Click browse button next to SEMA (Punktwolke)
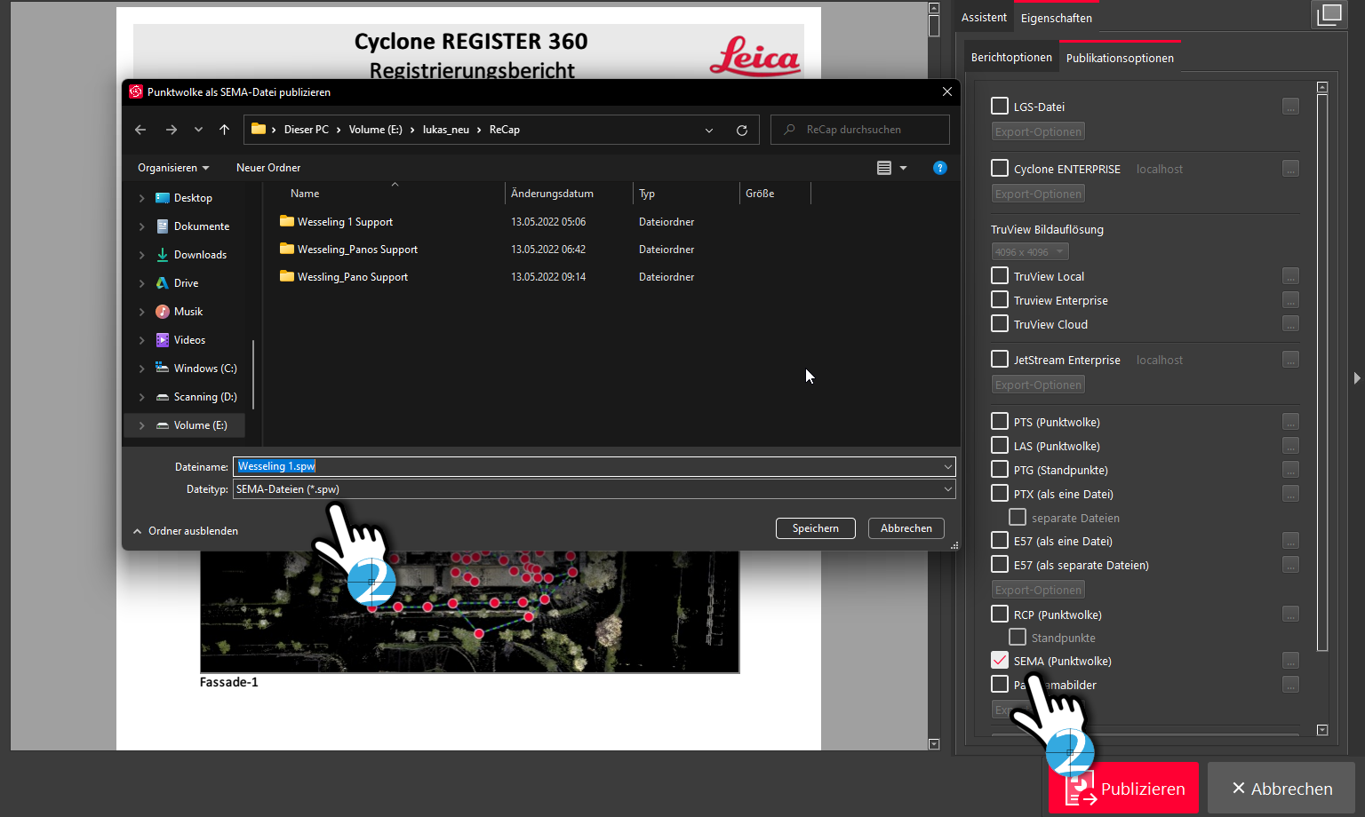The height and width of the screenshot is (817, 1365). [1290, 661]
